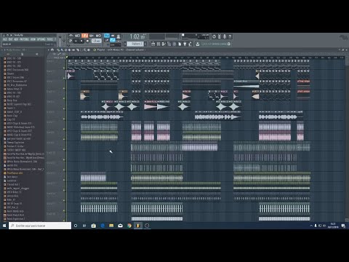Open the Playlist view icon

[153, 44]
